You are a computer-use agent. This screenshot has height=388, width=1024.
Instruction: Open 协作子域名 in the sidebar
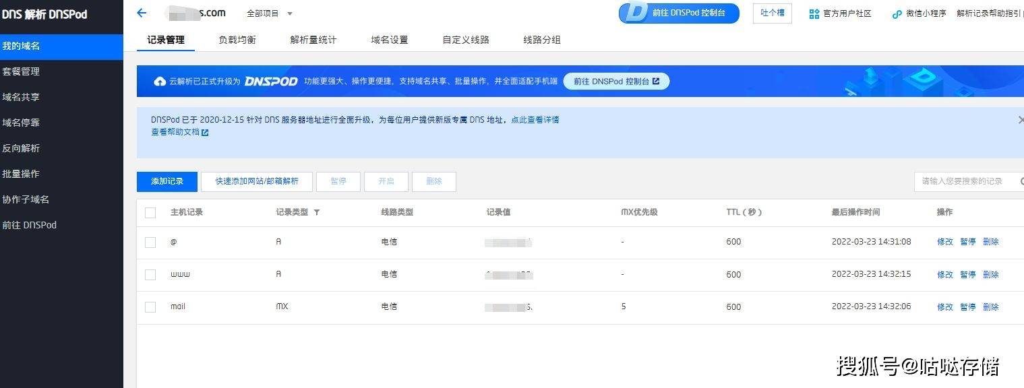[x=61, y=199]
